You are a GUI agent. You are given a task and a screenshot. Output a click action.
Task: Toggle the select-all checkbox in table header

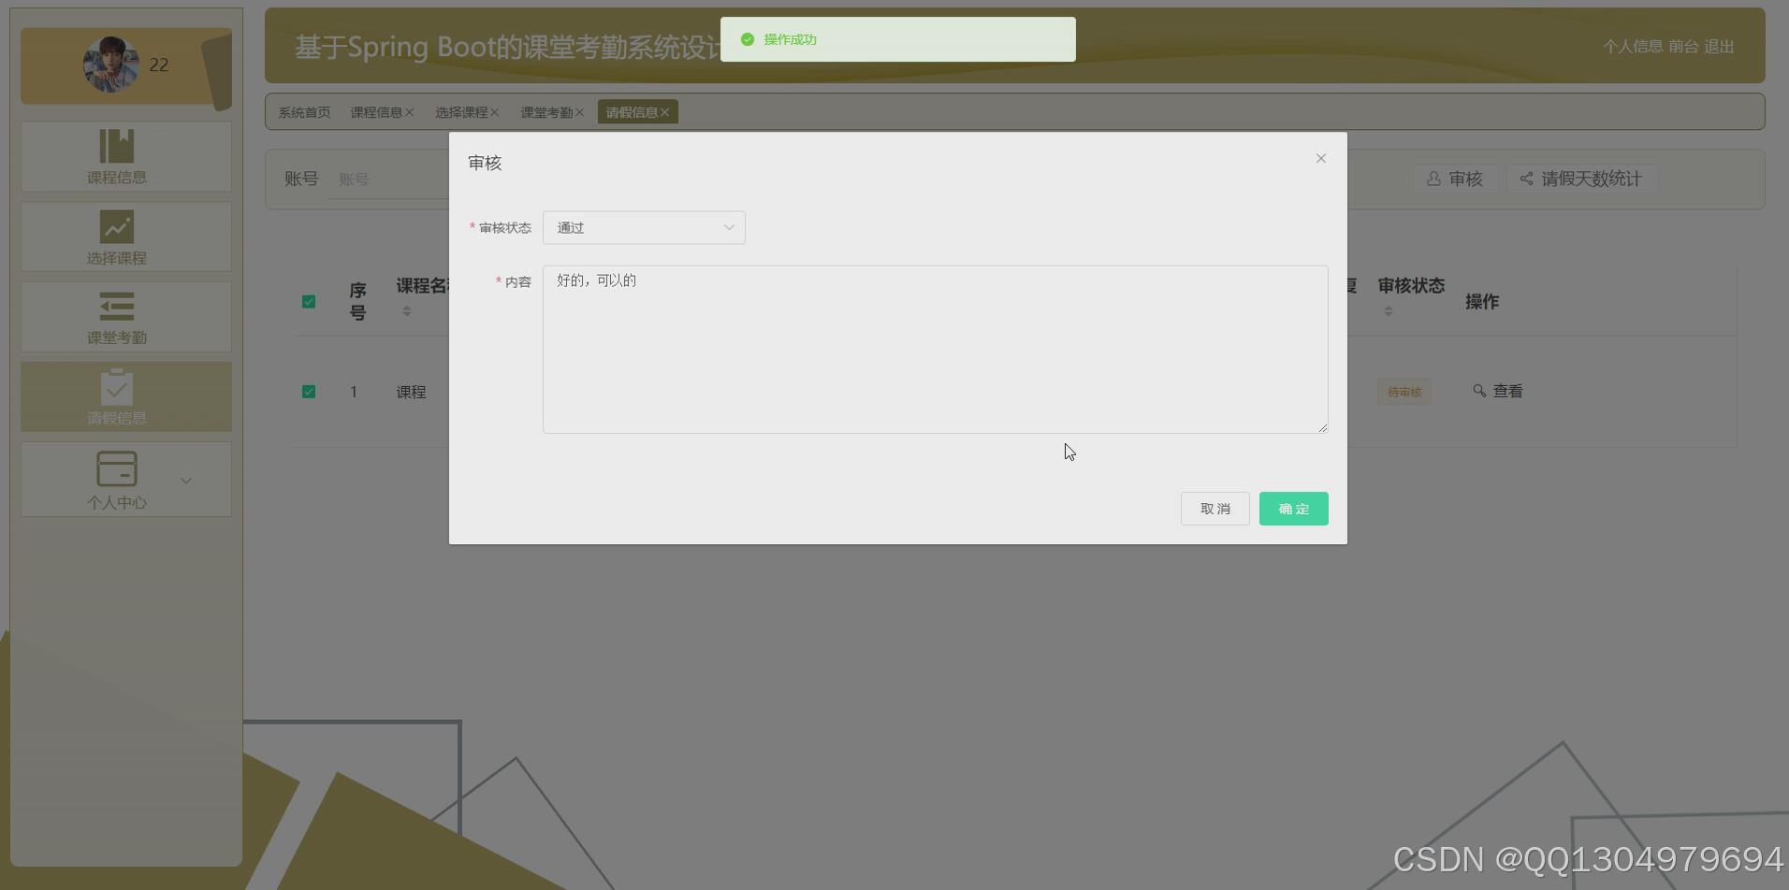click(309, 301)
